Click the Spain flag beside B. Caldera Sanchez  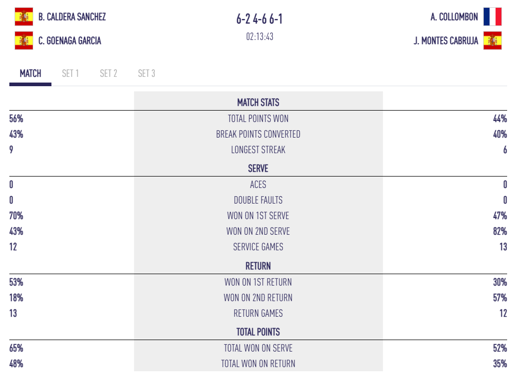coord(24,17)
